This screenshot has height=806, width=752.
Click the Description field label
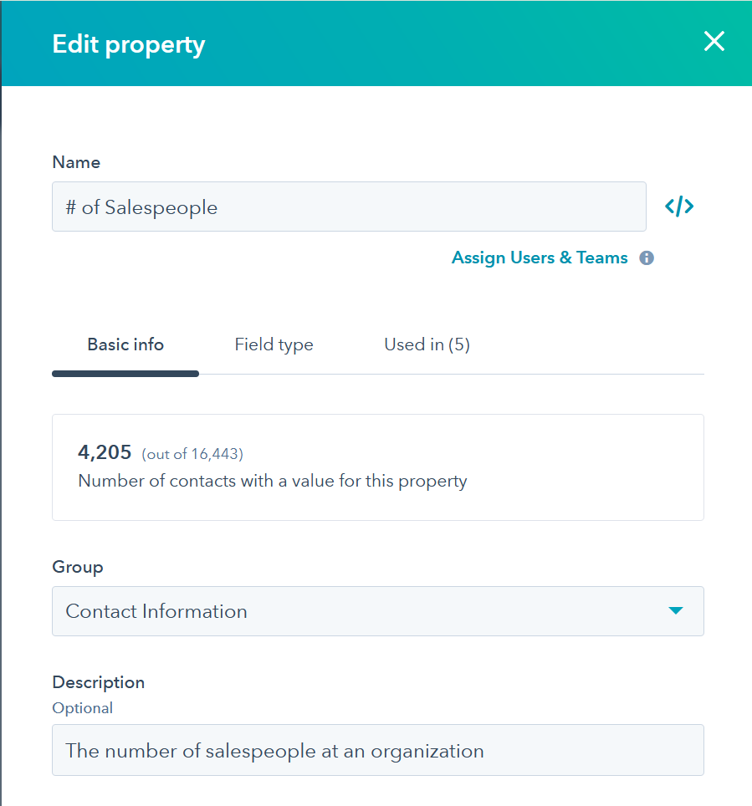tap(99, 682)
